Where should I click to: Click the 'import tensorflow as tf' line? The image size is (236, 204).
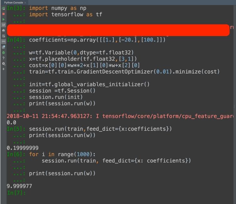66,15
